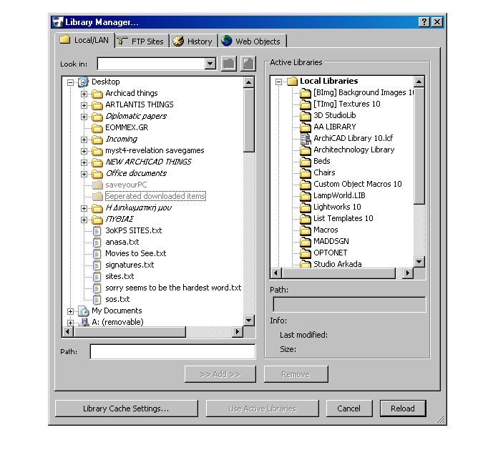Click the 3oKPS SITES.txt file icon

(x=97, y=230)
